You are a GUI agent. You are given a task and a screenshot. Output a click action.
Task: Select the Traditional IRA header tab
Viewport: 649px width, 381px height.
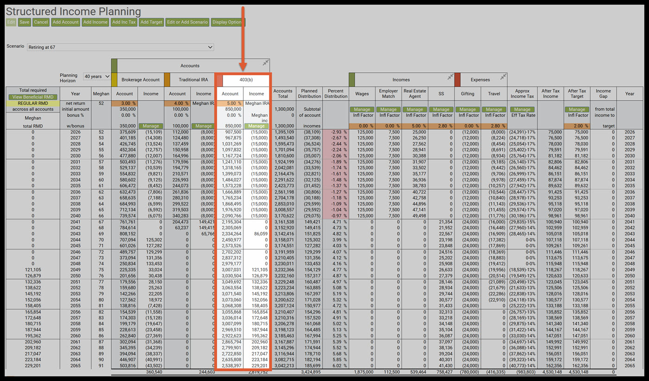coord(193,80)
